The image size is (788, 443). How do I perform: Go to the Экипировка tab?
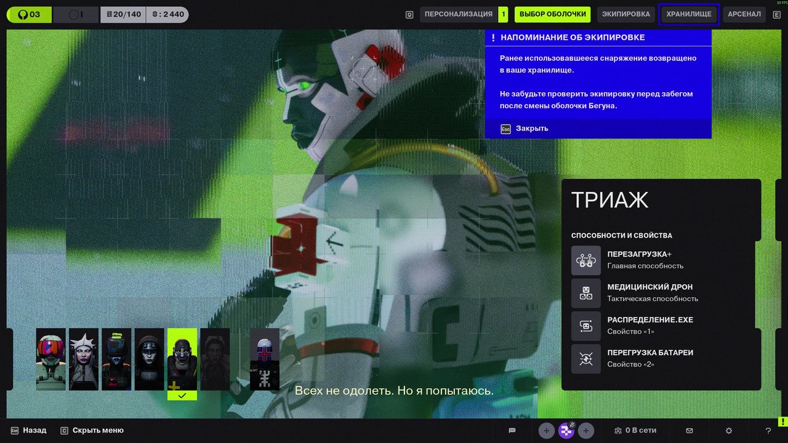[x=625, y=14]
